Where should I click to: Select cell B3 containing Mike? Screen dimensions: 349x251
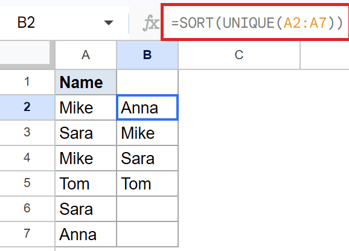tap(147, 133)
